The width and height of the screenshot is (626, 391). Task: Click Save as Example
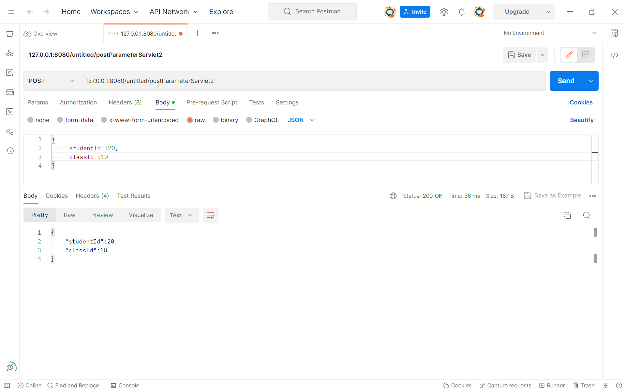click(552, 195)
